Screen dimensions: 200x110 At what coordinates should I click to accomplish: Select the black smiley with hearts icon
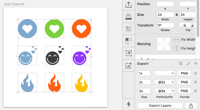tap(55, 55)
